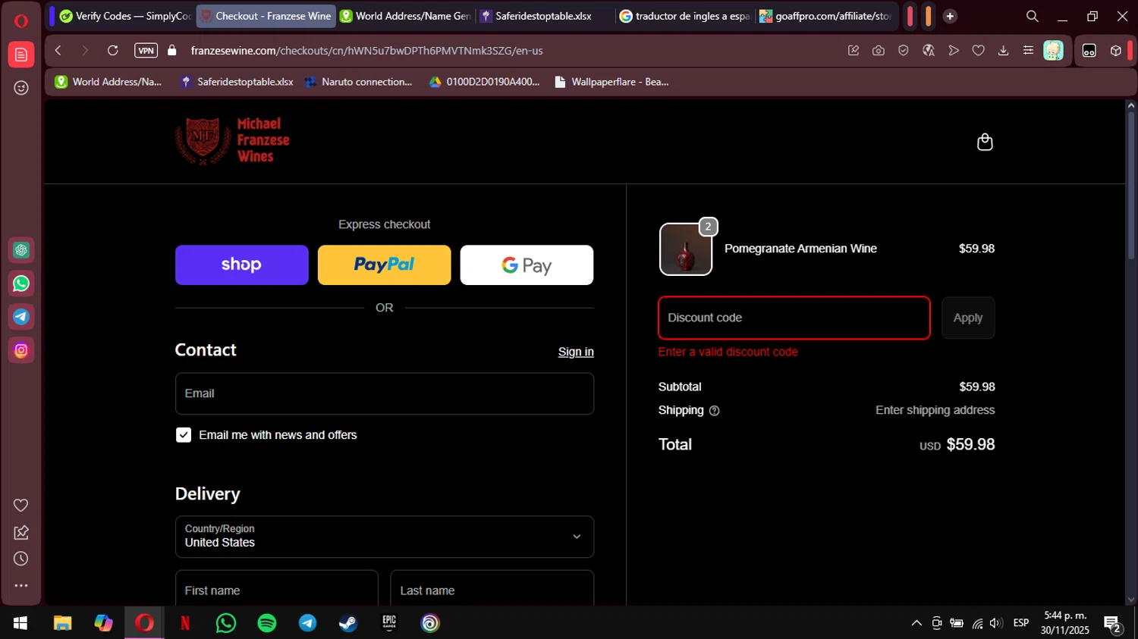Switch to World Address/Name Generator tab
1138x639 pixels.
(x=406, y=16)
